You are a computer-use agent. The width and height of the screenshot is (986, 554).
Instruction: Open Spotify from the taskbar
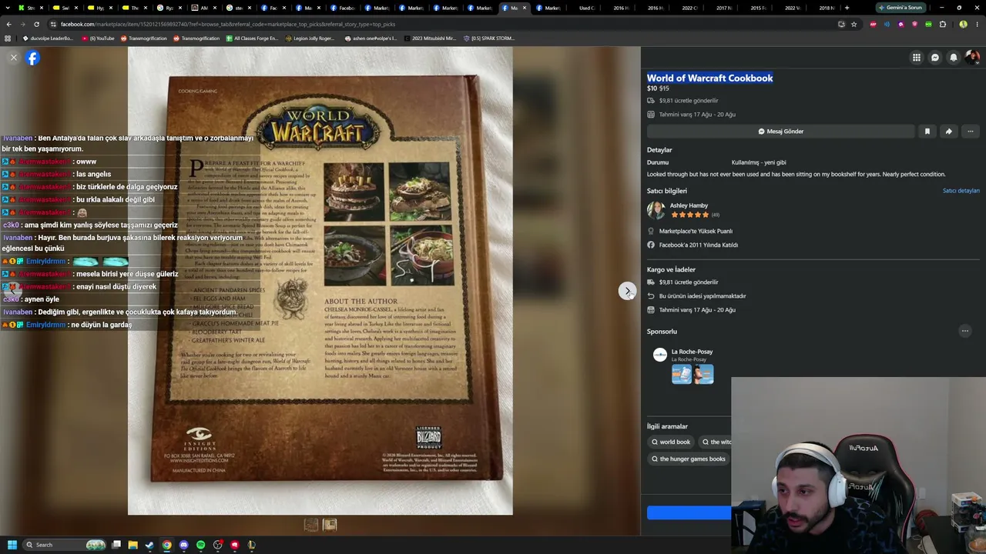coord(200,545)
